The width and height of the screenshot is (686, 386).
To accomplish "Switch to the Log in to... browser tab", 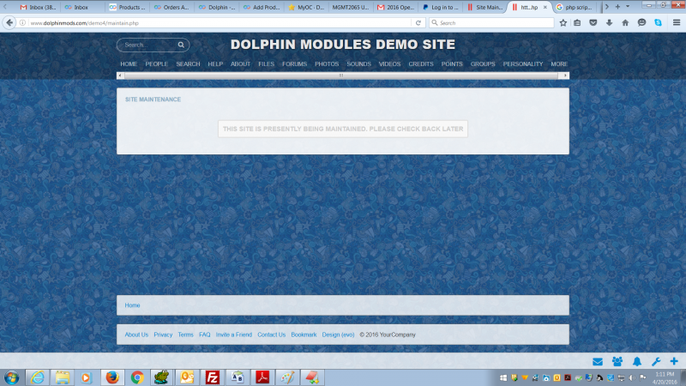I will click(x=441, y=7).
